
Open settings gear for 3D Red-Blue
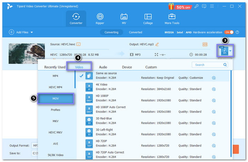pyautogui.click(x=214, y=123)
